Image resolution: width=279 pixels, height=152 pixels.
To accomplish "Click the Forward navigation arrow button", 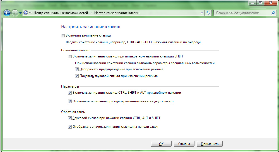I will tap(15, 13).
